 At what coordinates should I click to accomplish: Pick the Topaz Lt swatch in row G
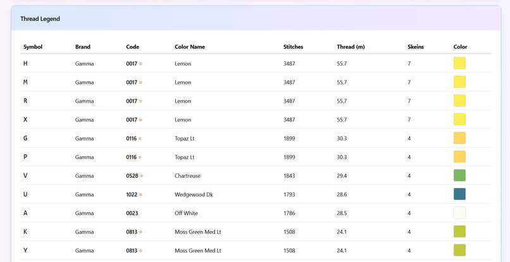(459, 138)
